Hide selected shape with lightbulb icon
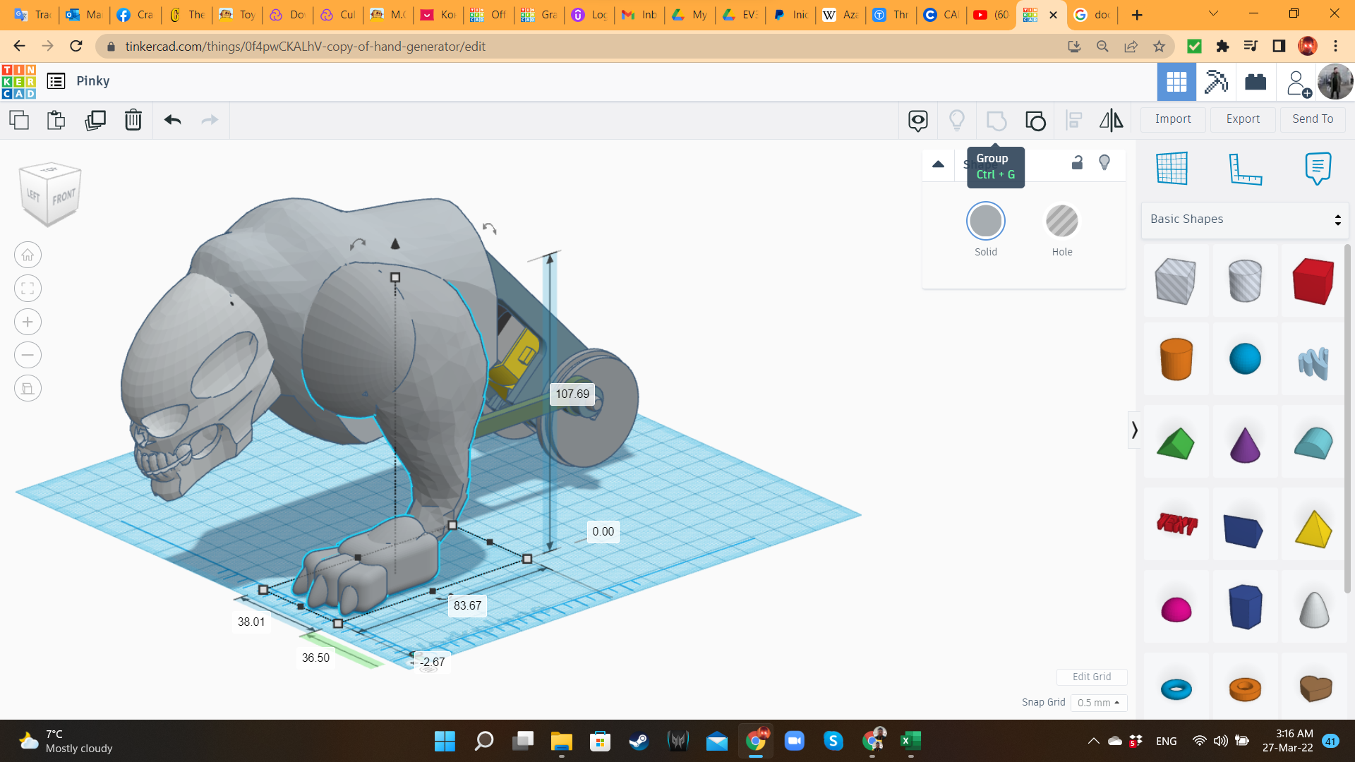The image size is (1355, 762). click(1104, 163)
